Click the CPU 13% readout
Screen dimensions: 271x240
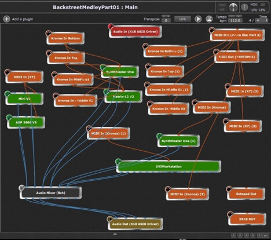(258, 10)
